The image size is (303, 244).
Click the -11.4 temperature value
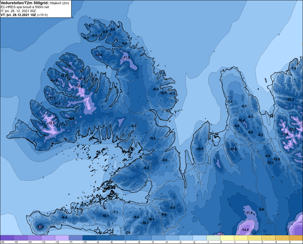(285, 134)
